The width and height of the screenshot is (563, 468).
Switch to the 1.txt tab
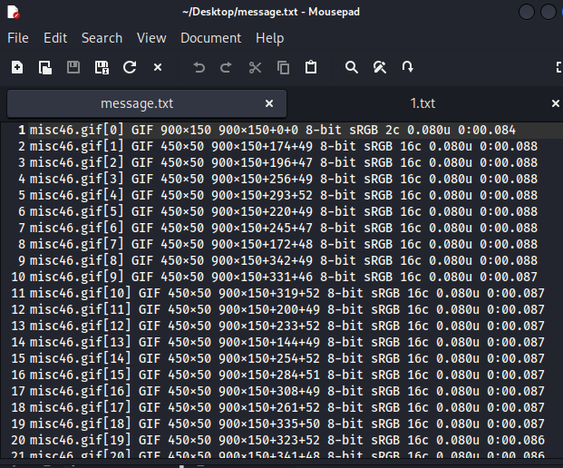point(422,103)
